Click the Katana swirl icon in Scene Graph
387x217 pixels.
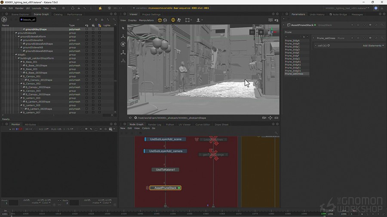coord(4,19)
